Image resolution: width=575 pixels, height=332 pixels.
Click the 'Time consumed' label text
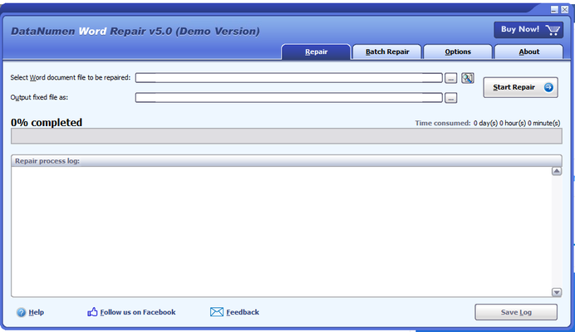pyautogui.click(x=443, y=123)
